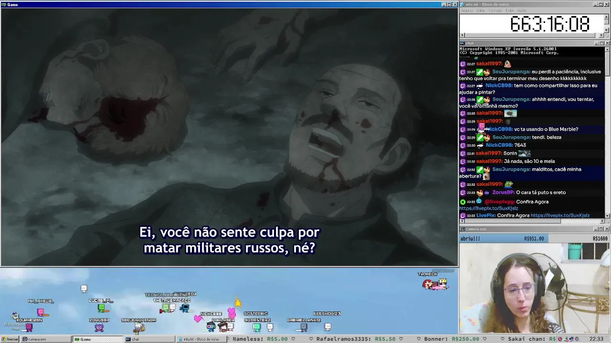
Task: Open the Exibir menu in Notepad
Action: [x=509, y=10]
